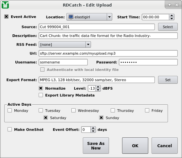This screenshot has height=158, width=182.
Task: Click into the Url input field
Action: coord(108,53)
